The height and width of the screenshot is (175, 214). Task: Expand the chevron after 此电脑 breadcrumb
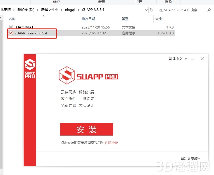pos(14,10)
